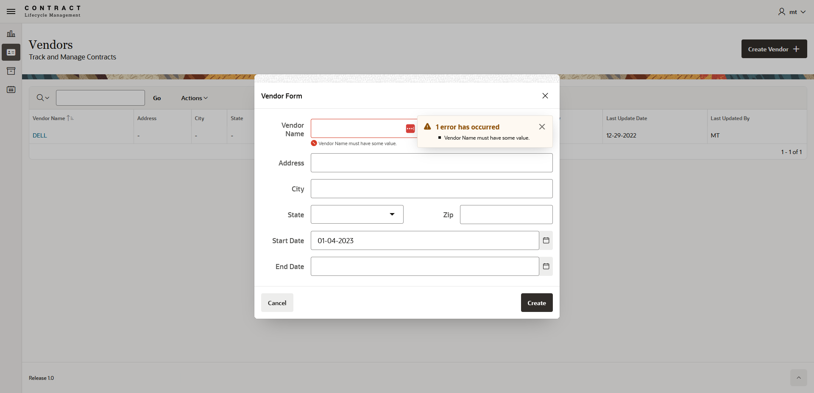Click into the Zip input field
This screenshot has width=814, height=393.
coord(506,215)
